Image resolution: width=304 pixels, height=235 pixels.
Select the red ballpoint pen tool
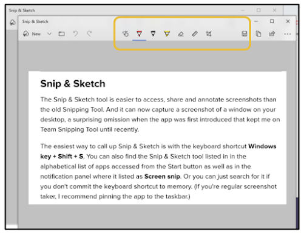click(139, 33)
